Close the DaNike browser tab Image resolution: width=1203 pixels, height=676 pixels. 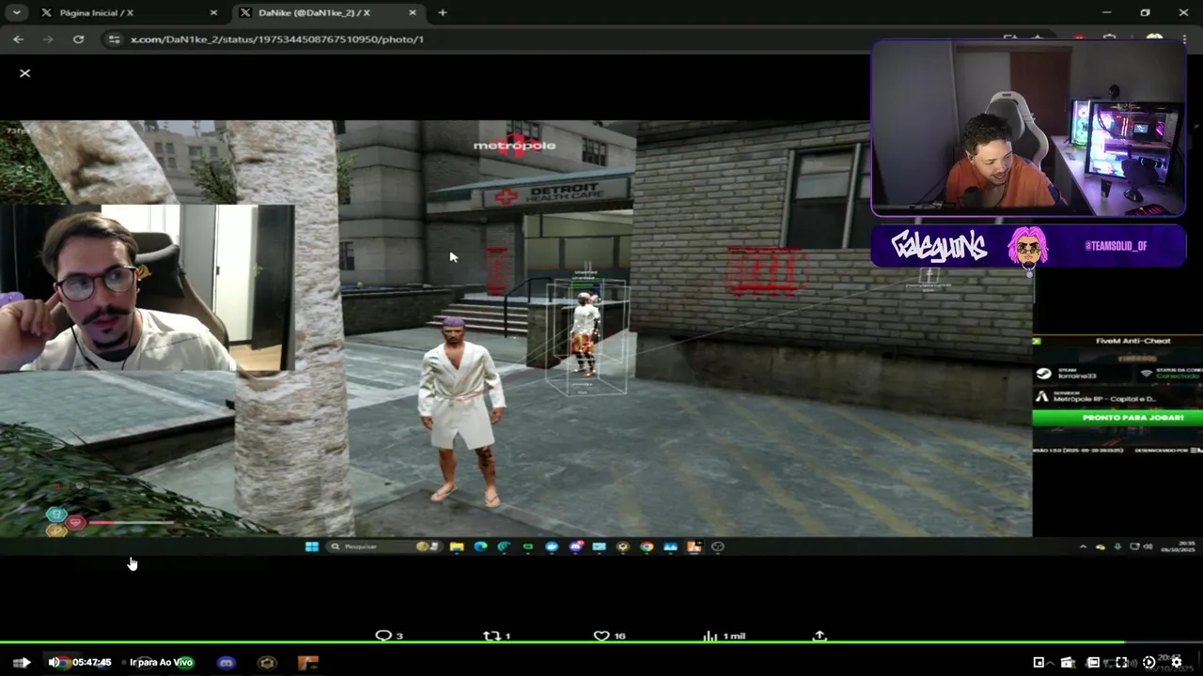pyautogui.click(x=414, y=13)
